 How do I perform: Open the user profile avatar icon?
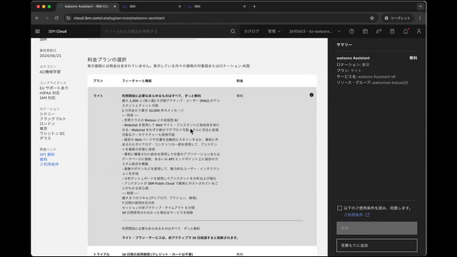[419, 31]
